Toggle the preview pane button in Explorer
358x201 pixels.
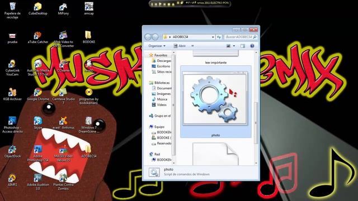[243, 46]
